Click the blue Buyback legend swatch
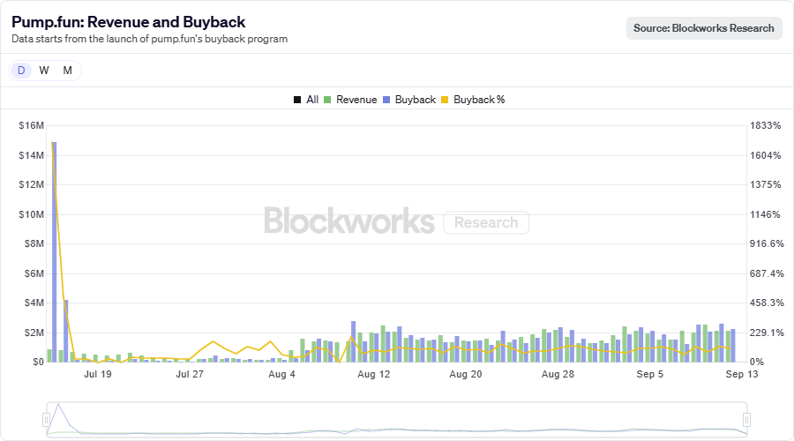Viewport: 794px width, 441px height. coord(386,100)
